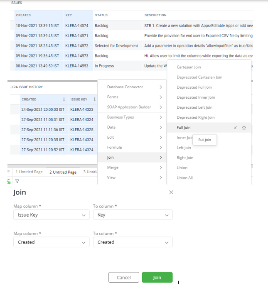This screenshot has width=268, height=284.
Task: Switch to the 1 Untitled Page tab
Action: point(29,172)
